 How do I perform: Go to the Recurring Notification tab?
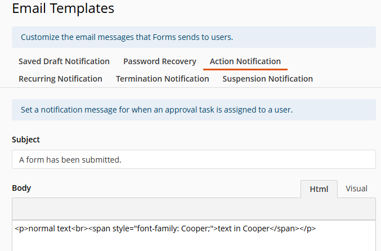[60, 79]
